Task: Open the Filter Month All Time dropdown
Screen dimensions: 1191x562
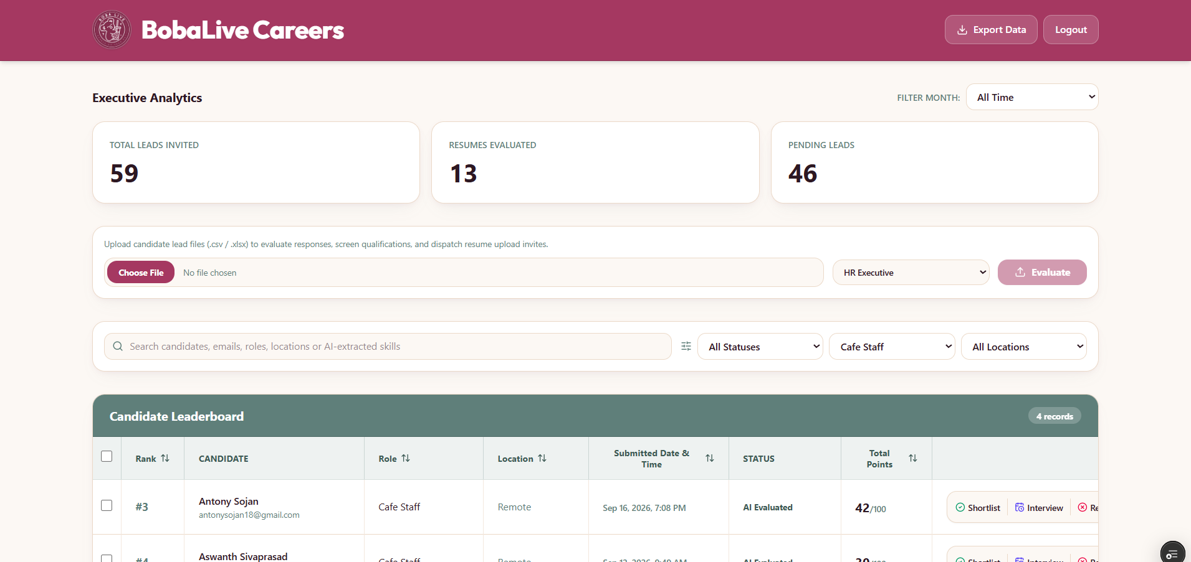Action: [x=1032, y=97]
